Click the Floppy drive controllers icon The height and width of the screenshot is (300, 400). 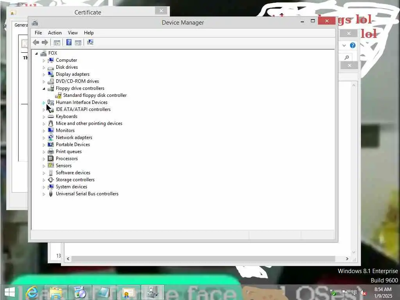click(51, 88)
